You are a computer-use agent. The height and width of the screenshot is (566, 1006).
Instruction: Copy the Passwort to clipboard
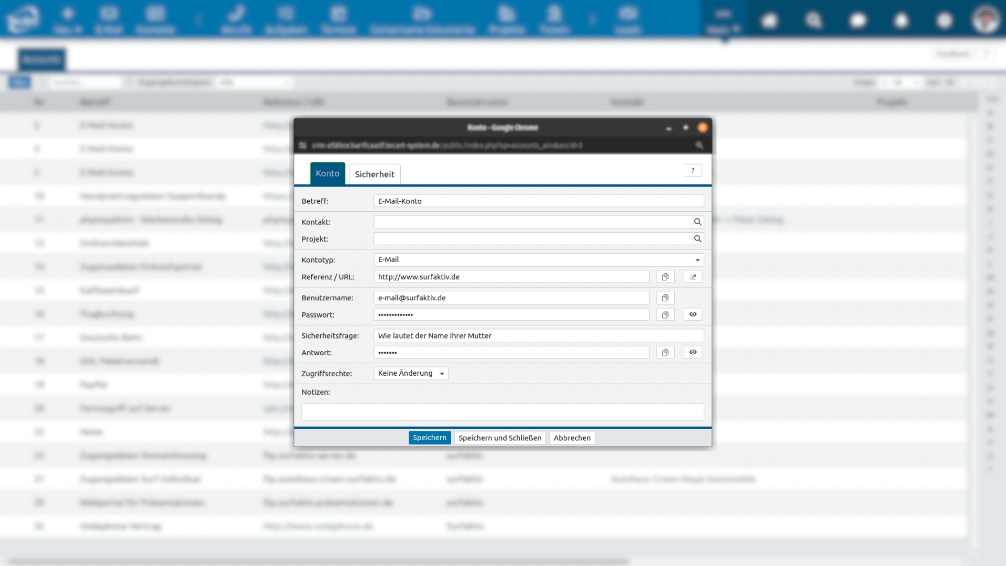pos(665,314)
